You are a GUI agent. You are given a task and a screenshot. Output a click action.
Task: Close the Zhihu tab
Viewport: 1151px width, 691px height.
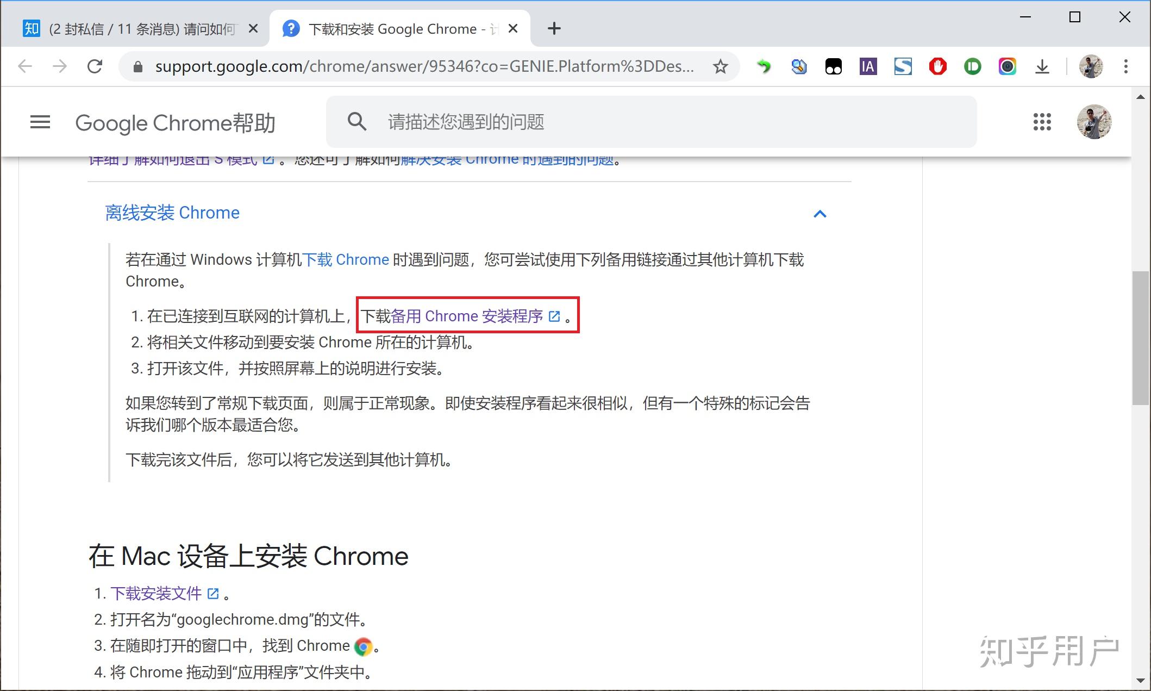point(253,29)
